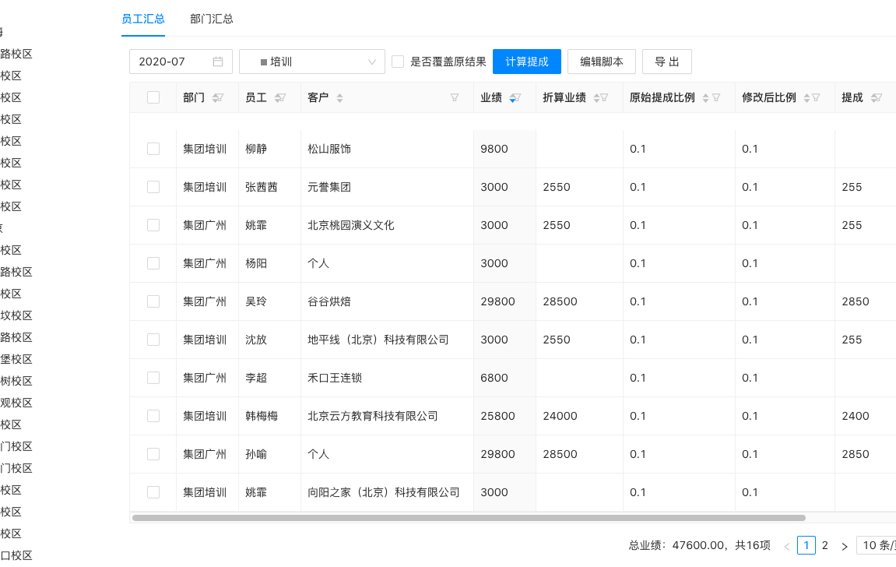
Task: Switch to the 部门汇总 tab
Action: pos(212,19)
